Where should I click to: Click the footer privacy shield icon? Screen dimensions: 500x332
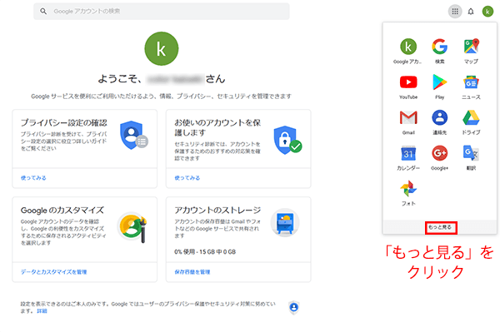[294, 307]
